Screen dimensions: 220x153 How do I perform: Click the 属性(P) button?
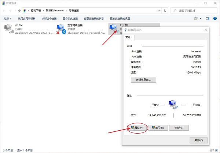(x=137, y=128)
